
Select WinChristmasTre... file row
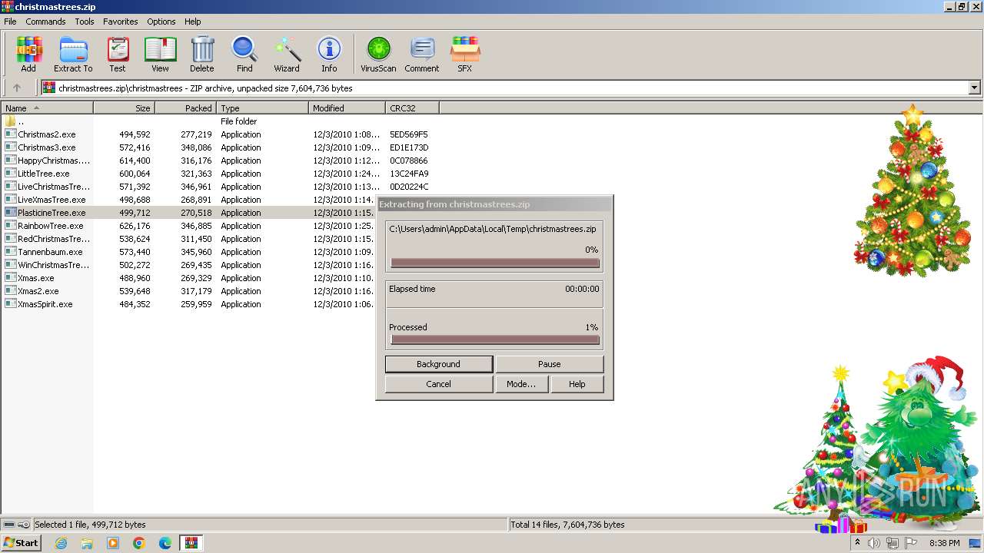click(189, 265)
